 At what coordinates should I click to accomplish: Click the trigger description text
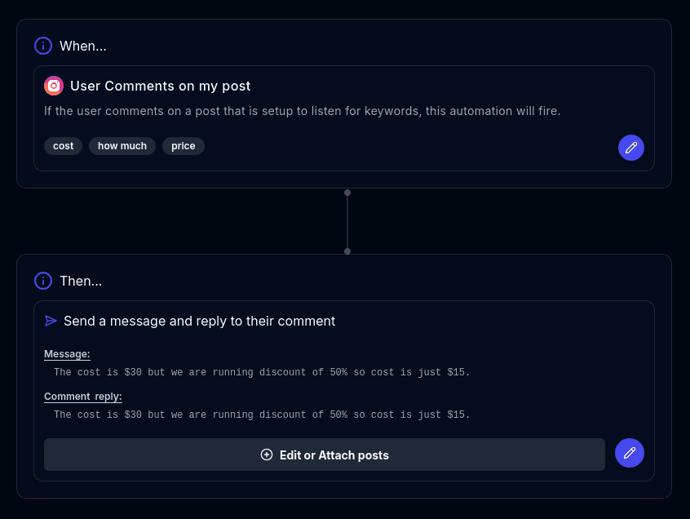302,111
